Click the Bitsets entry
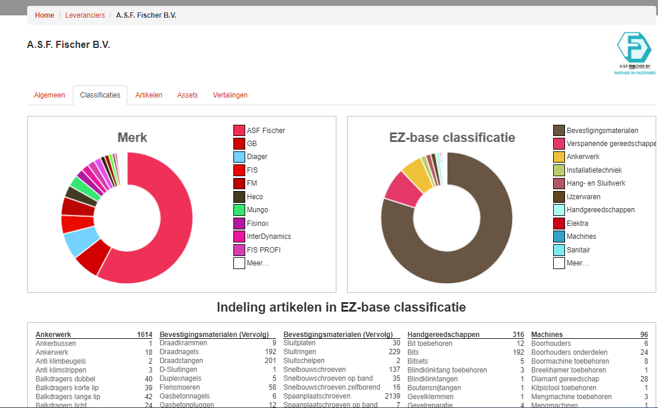 (x=466, y=361)
